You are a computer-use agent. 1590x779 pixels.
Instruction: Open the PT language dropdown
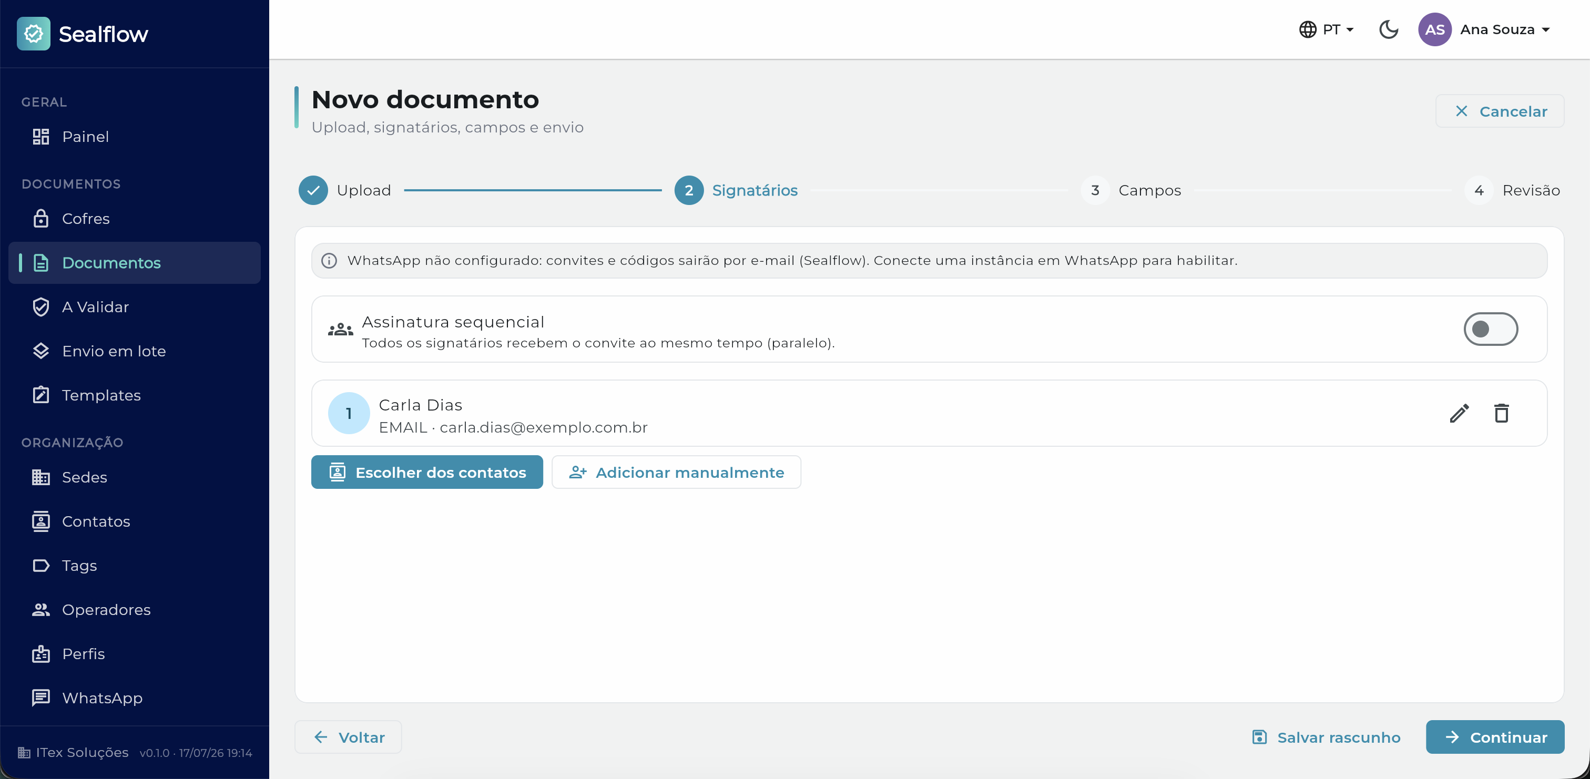[1326, 29]
